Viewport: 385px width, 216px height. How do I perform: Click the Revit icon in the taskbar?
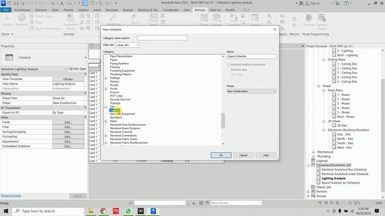[153, 211]
